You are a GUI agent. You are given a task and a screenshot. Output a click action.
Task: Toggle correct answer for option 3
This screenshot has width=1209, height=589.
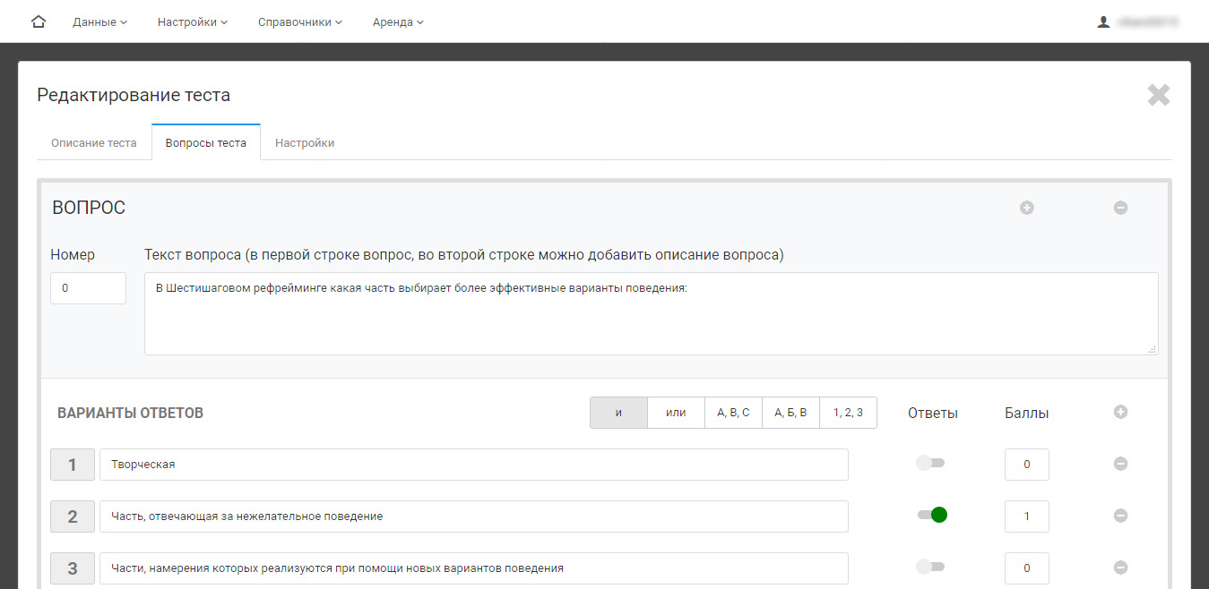(x=930, y=567)
